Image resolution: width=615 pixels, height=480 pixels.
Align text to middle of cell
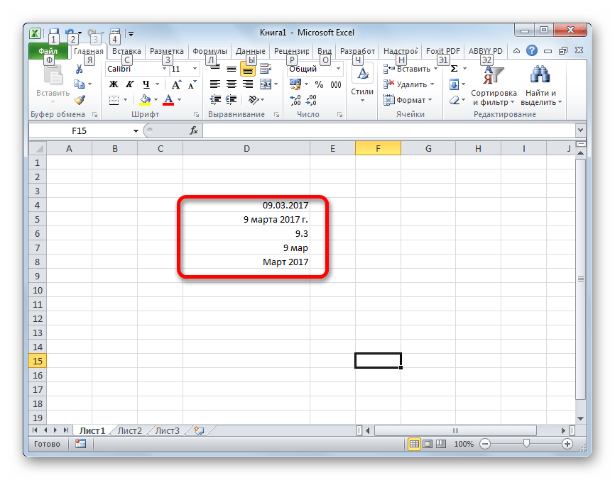pos(232,69)
